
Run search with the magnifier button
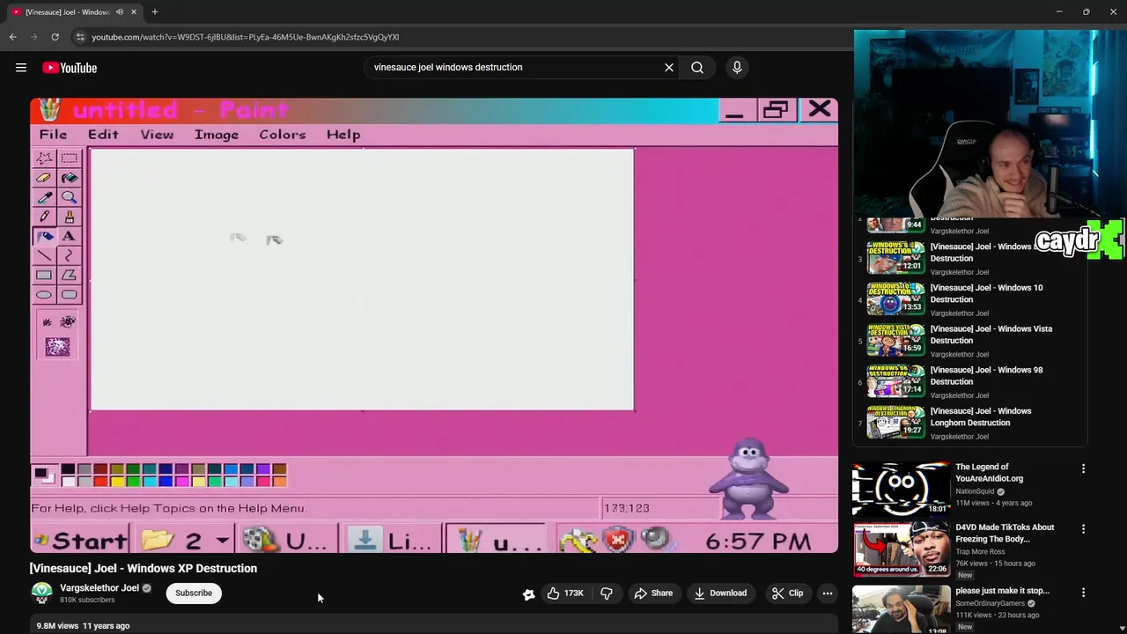[x=697, y=67]
